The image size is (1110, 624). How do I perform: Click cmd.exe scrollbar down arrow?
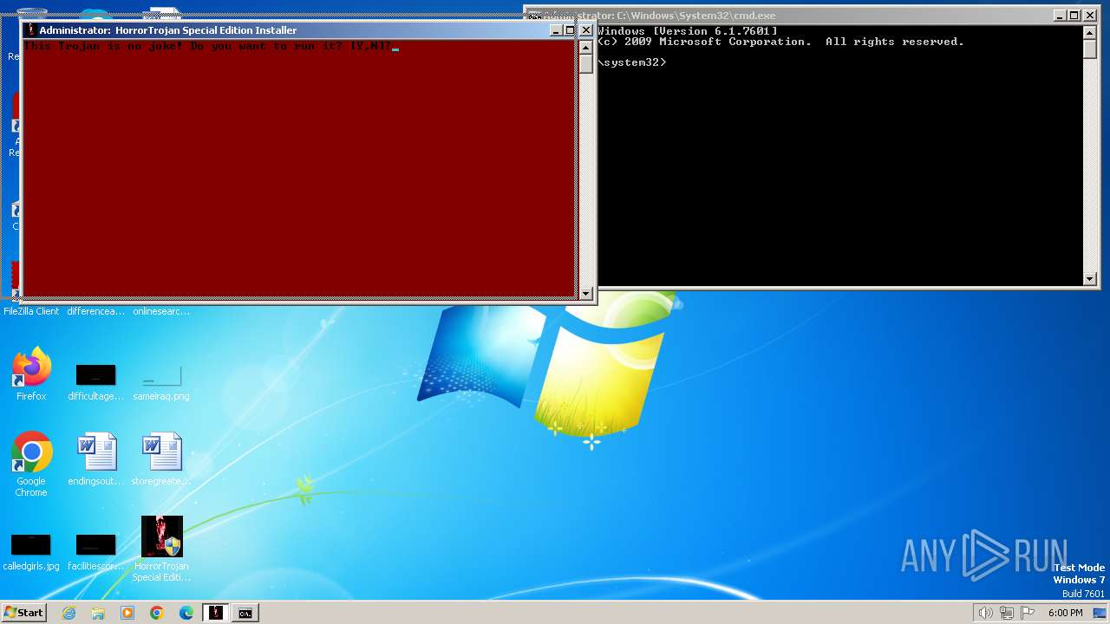tap(1090, 279)
